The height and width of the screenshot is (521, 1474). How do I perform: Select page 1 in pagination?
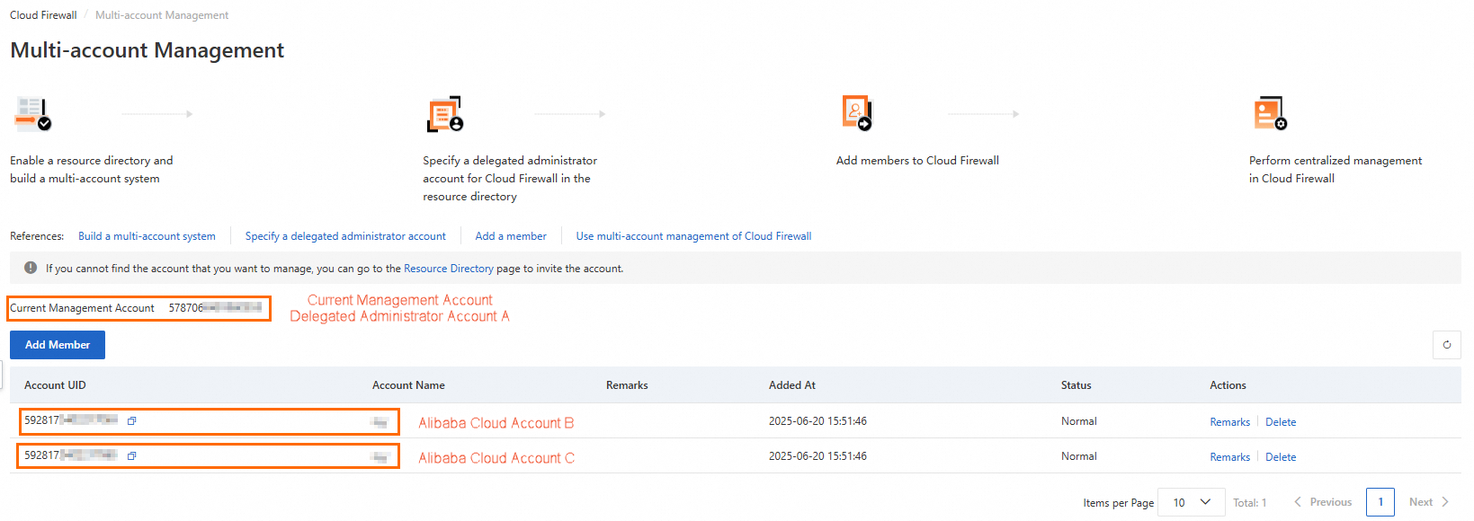1380,502
